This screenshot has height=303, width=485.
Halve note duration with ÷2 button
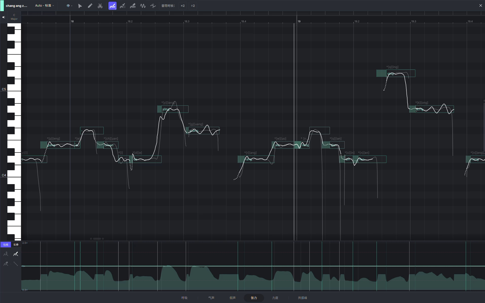tap(193, 6)
